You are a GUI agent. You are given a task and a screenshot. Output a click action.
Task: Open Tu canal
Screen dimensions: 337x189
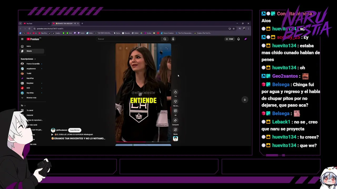(30, 110)
